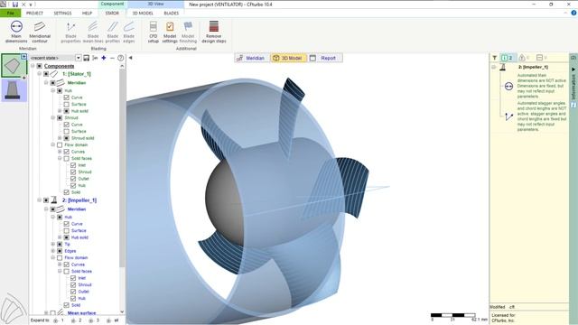Toggle info messages filter showing 2

[x=508, y=58]
